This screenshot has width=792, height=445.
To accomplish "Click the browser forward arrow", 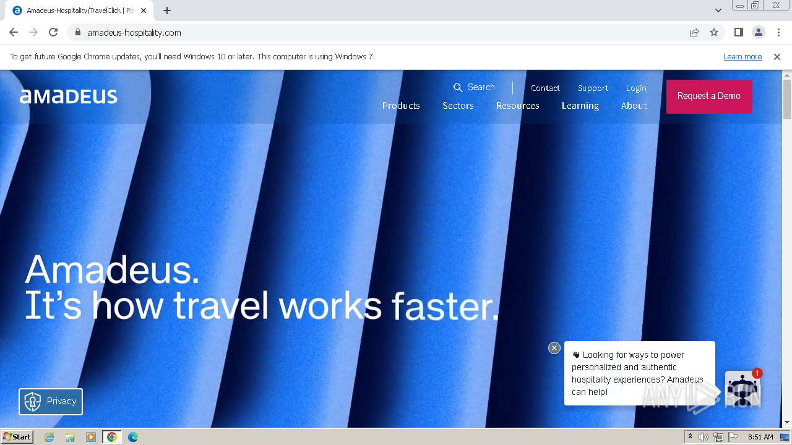I will click(33, 32).
